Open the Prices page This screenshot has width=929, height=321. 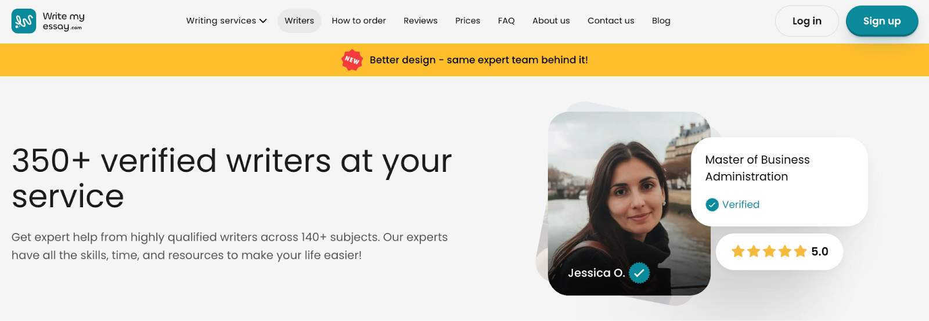click(467, 21)
